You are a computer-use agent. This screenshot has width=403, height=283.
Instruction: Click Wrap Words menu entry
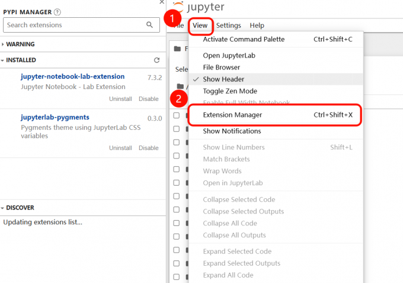pyautogui.click(x=276, y=171)
